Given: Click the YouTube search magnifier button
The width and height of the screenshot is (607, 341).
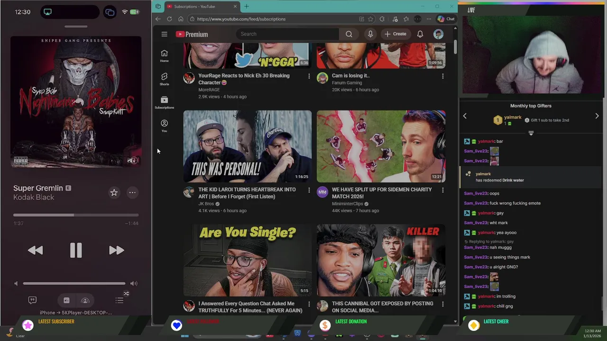Looking at the screenshot, I should (x=349, y=34).
